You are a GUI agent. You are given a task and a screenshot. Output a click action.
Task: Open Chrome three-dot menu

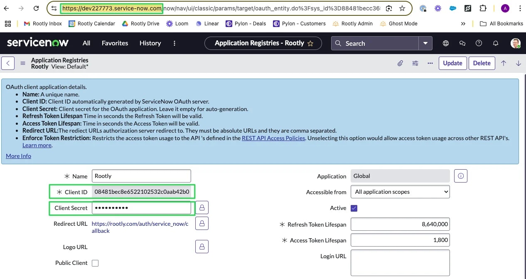[x=519, y=8]
